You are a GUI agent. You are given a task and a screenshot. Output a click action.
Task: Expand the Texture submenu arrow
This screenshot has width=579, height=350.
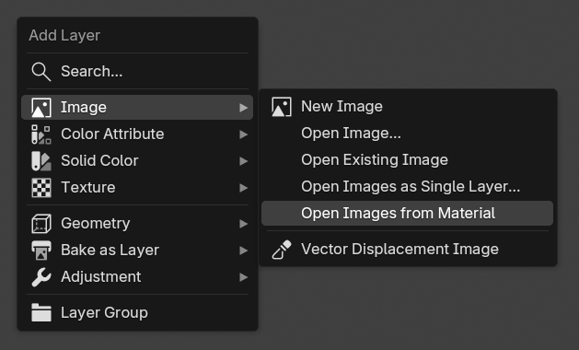(x=243, y=188)
